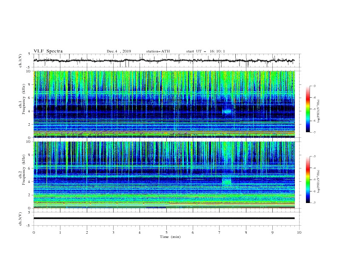Click the "ch.3(V)" vertical axis label

20,219
